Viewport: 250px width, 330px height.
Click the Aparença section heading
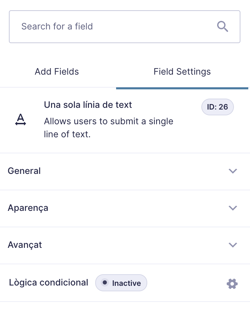28,208
